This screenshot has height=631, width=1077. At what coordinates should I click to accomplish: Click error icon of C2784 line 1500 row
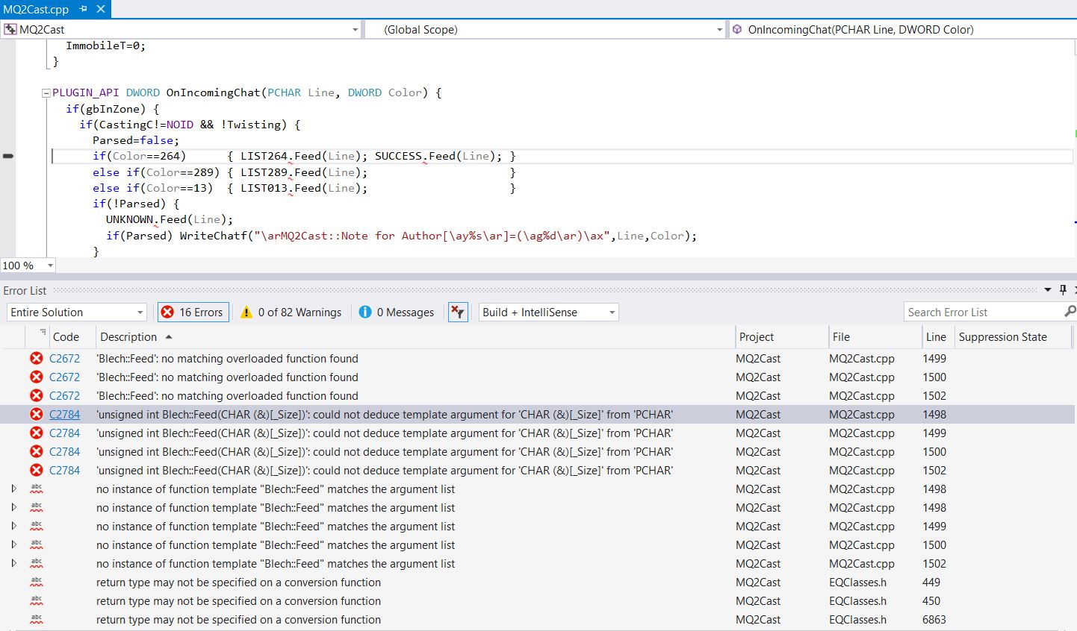[x=36, y=452]
